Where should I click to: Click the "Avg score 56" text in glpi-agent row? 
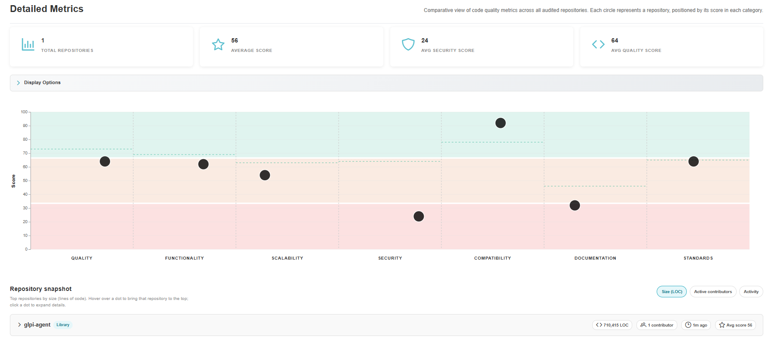click(740, 325)
